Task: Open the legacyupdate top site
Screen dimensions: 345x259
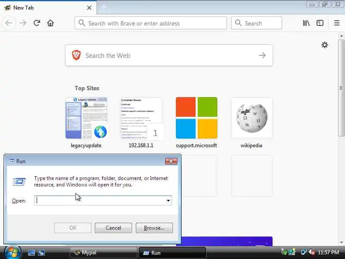Action: point(86,123)
